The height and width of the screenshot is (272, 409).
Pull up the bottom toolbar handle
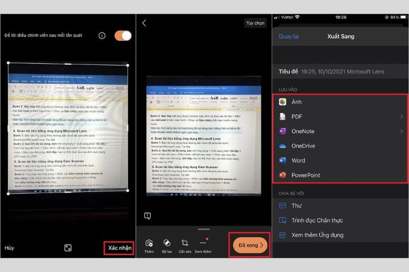tap(204, 229)
